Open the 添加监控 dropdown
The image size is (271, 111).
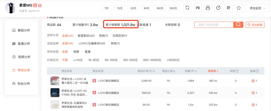pyautogui.click(x=257, y=8)
